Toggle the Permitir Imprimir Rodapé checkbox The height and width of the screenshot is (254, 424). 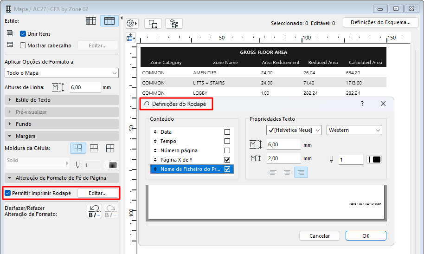point(7,193)
